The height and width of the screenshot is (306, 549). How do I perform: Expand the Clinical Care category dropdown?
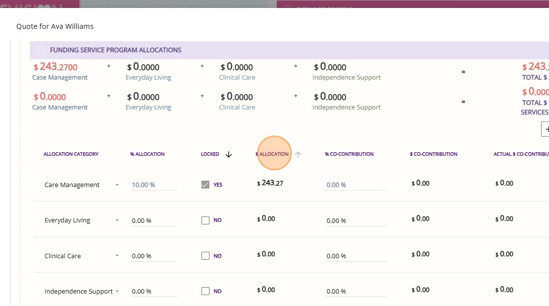coord(117,256)
